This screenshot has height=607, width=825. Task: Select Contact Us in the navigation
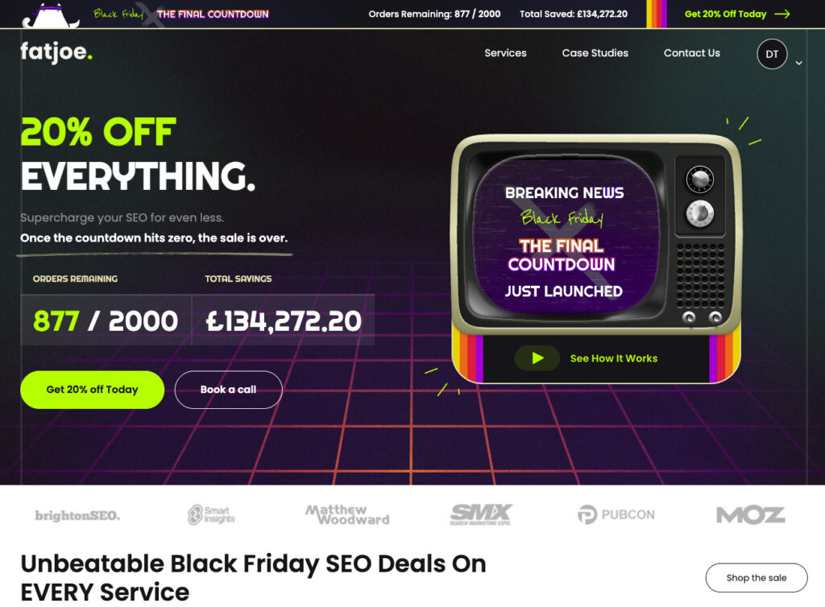coord(691,53)
